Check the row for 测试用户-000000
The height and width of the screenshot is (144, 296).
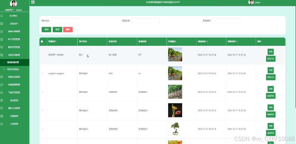[x=42, y=55]
